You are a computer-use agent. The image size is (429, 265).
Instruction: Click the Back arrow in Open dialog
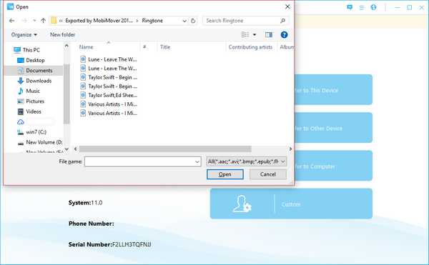tap(11, 21)
